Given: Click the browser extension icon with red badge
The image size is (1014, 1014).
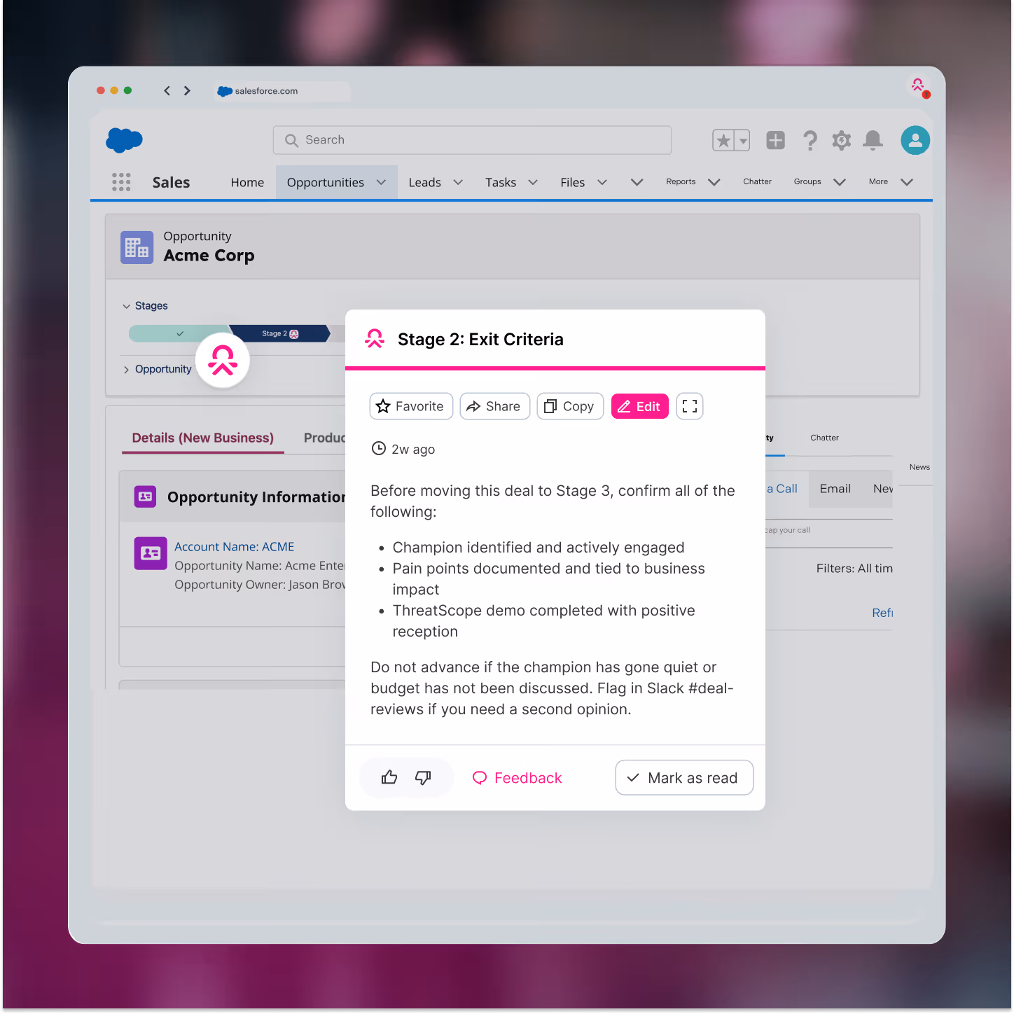Looking at the screenshot, I should [918, 87].
